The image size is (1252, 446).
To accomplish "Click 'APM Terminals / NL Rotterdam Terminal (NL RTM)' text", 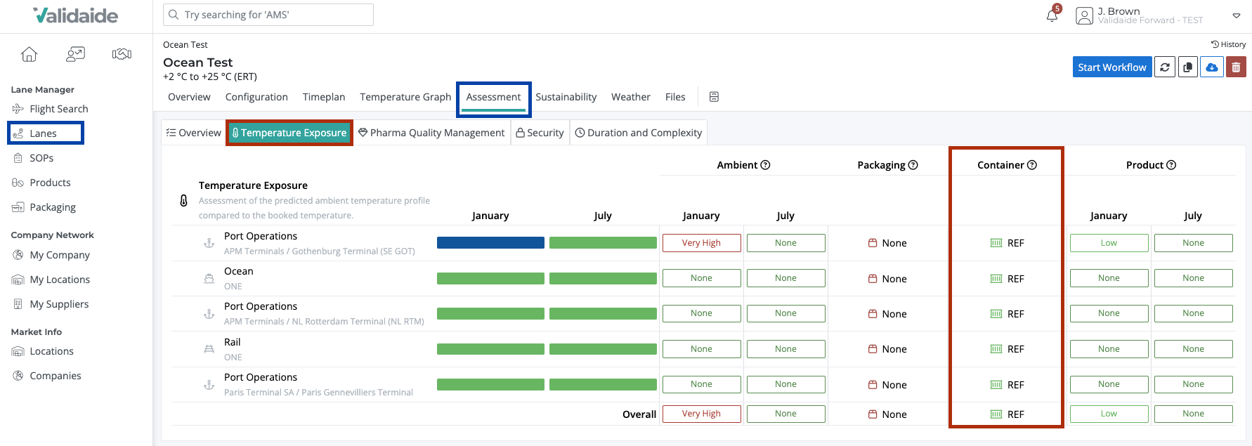I will pyautogui.click(x=324, y=322).
